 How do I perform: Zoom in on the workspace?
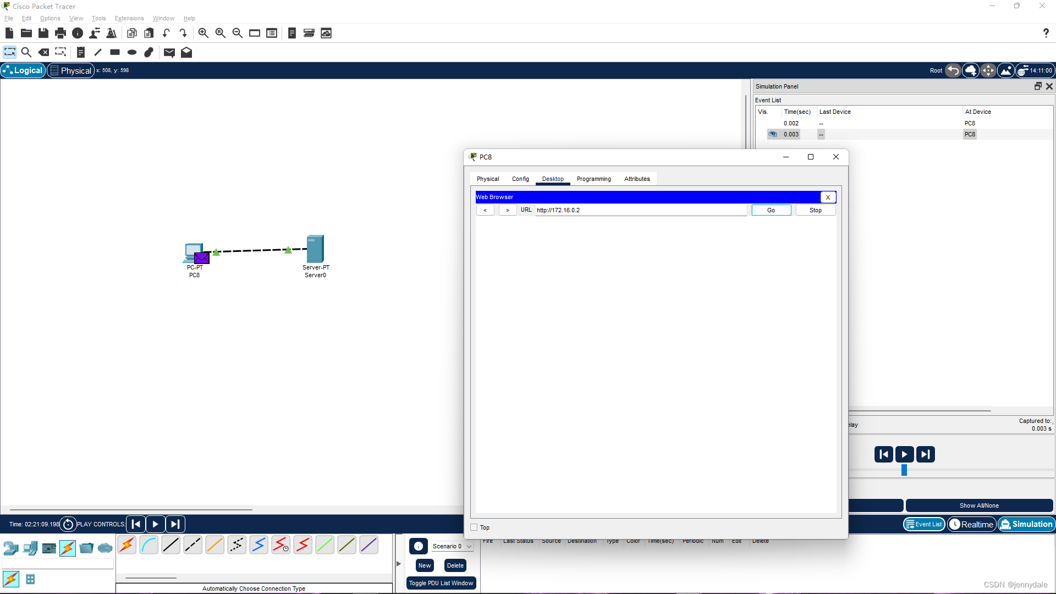(204, 34)
